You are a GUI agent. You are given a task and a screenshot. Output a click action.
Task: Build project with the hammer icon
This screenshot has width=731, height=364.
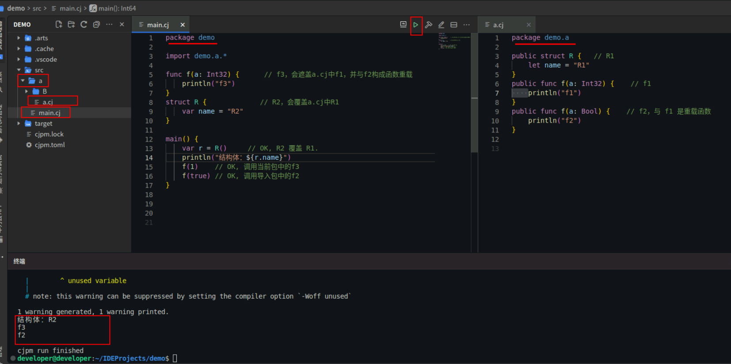coord(429,25)
